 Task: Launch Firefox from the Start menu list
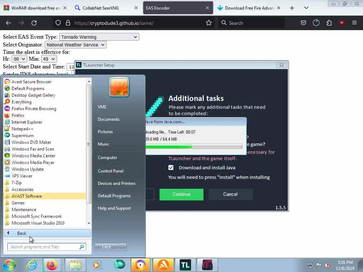pos(18,115)
